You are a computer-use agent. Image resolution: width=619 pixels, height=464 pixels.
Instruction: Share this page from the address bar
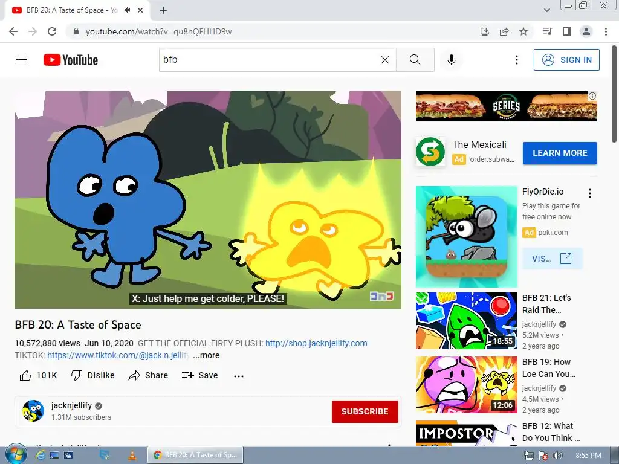click(504, 31)
